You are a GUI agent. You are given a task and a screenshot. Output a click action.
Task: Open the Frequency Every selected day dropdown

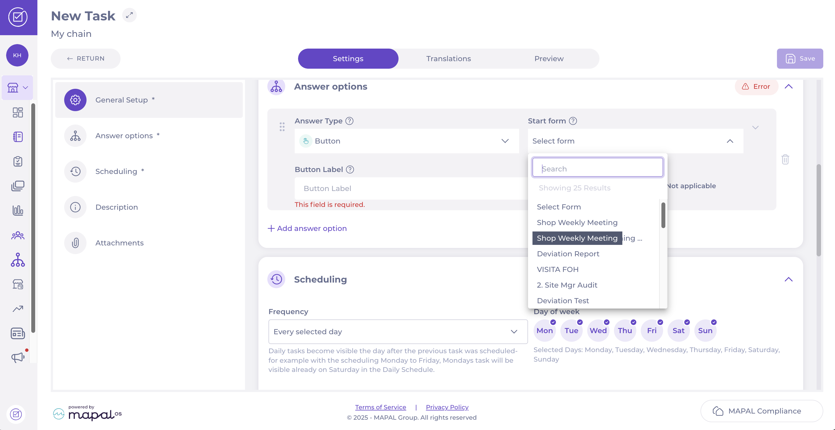point(398,332)
